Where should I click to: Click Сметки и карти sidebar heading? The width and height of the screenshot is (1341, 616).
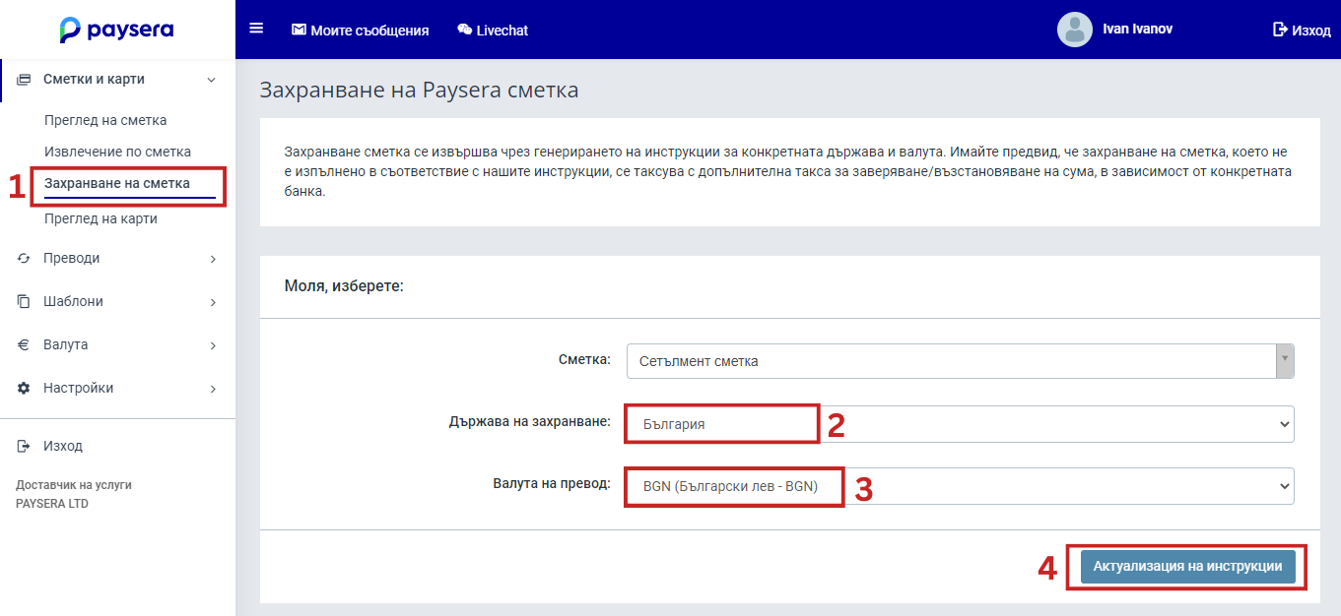[x=95, y=80]
